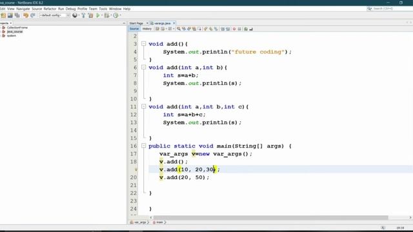Click the Stop Macro Recording icon
The height and width of the screenshot is (232, 413).
(x=239, y=29)
